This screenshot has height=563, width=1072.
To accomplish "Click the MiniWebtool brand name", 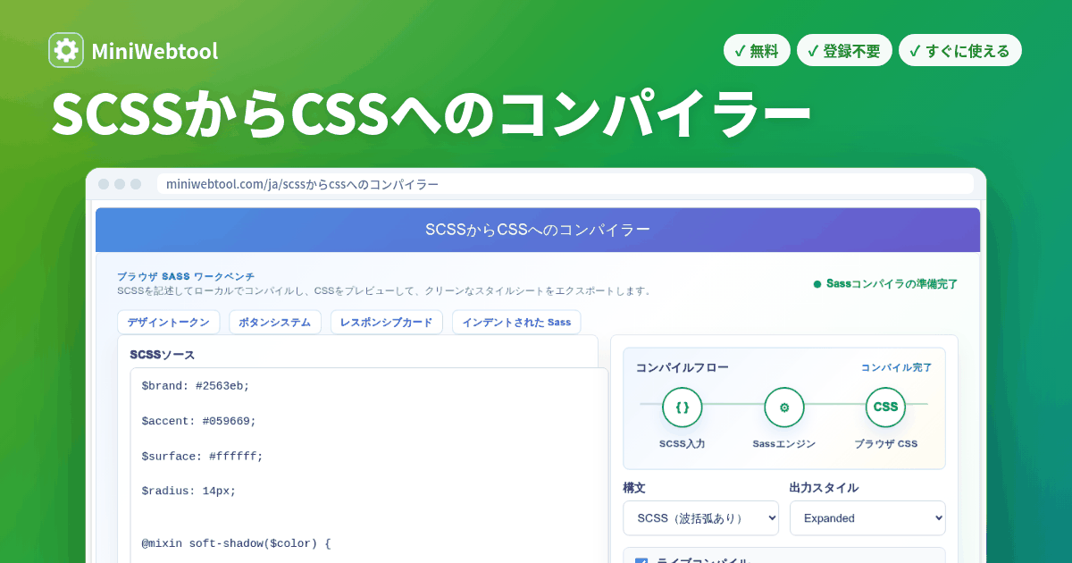I will click(155, 52).
